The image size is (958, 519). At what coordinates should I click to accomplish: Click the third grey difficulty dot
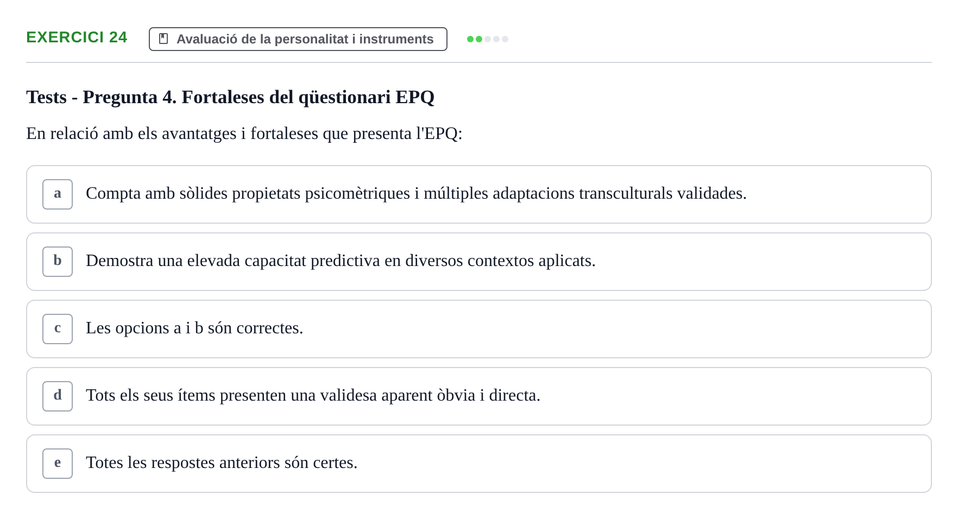tap(488, 39)
